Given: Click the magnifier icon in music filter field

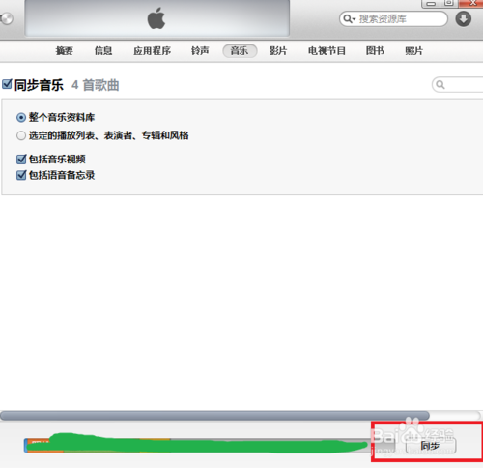Looking at the screenshot, I should [440, 85].
